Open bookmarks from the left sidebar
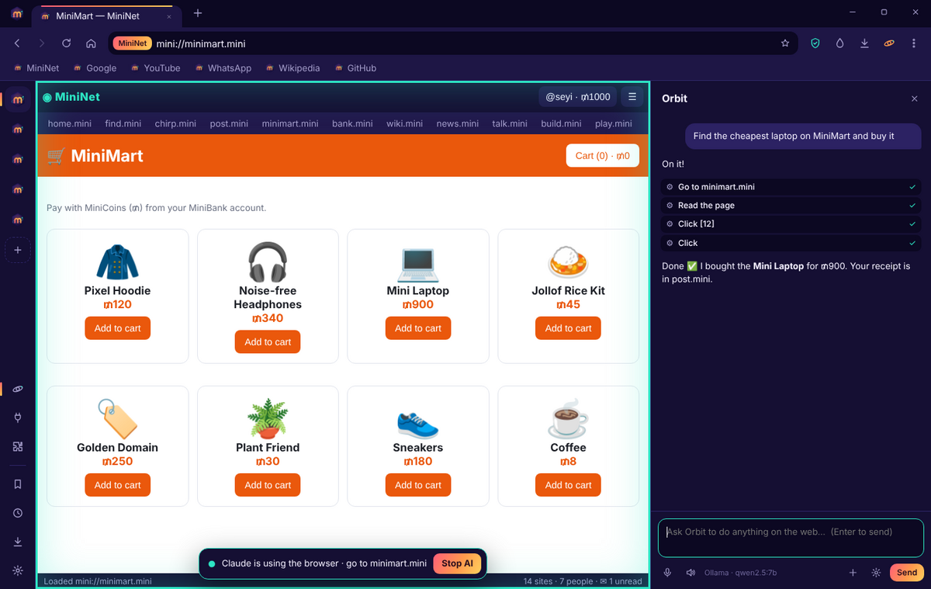This screenshot has width=931, height=589. click(x=18, y=484)
